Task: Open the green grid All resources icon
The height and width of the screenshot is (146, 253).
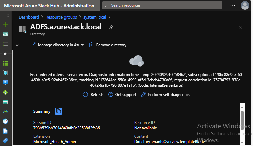Action: [5, 63]
